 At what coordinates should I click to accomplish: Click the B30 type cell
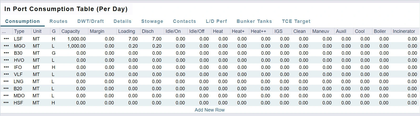pos(22,53)
